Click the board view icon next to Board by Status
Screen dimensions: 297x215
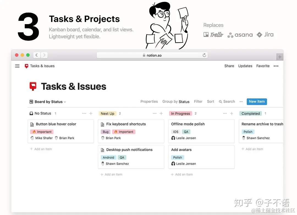click(31, 102)
